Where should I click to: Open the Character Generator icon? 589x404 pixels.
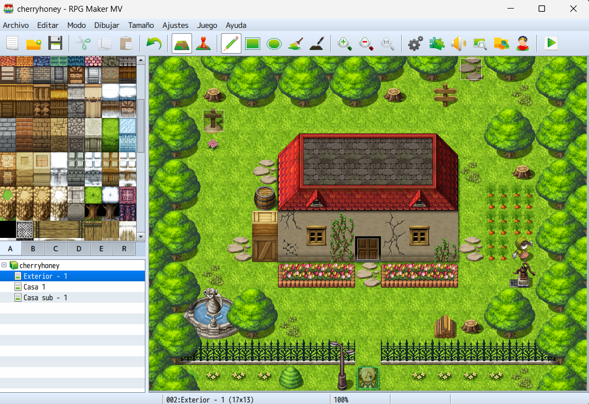522,43
